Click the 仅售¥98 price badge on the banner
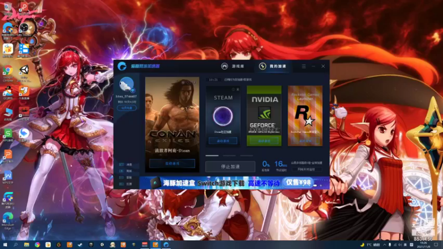The width and height of the screenshot is (443, 249). [298, 183]
